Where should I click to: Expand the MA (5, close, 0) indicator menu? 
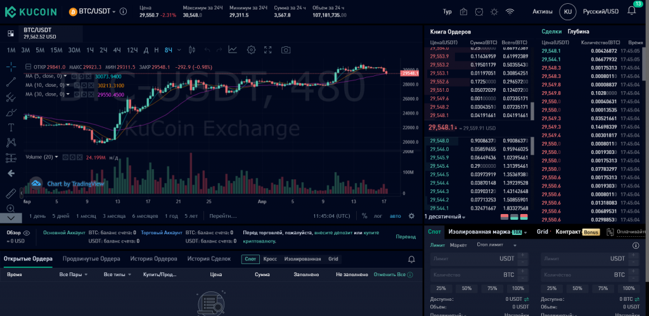point(65,76)
